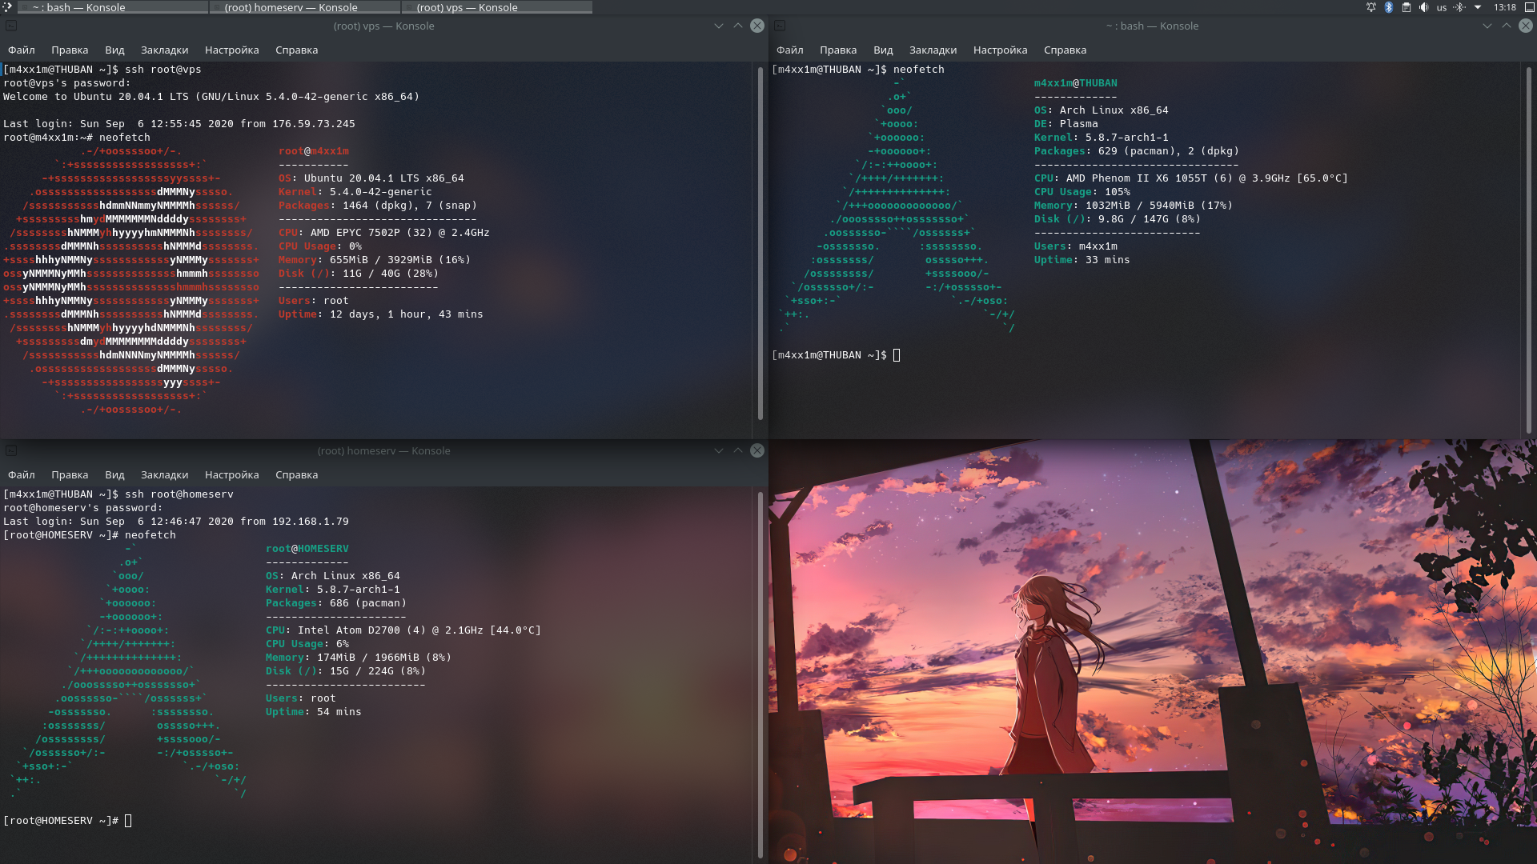1537x864 pixels.
Task: Click the HOMESERV root prompt cursor
Action: click(128, 821)
